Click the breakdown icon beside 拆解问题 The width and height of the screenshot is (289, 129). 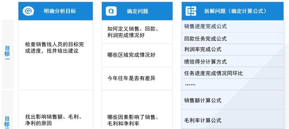pyautogui.click(x=191, y=11)
